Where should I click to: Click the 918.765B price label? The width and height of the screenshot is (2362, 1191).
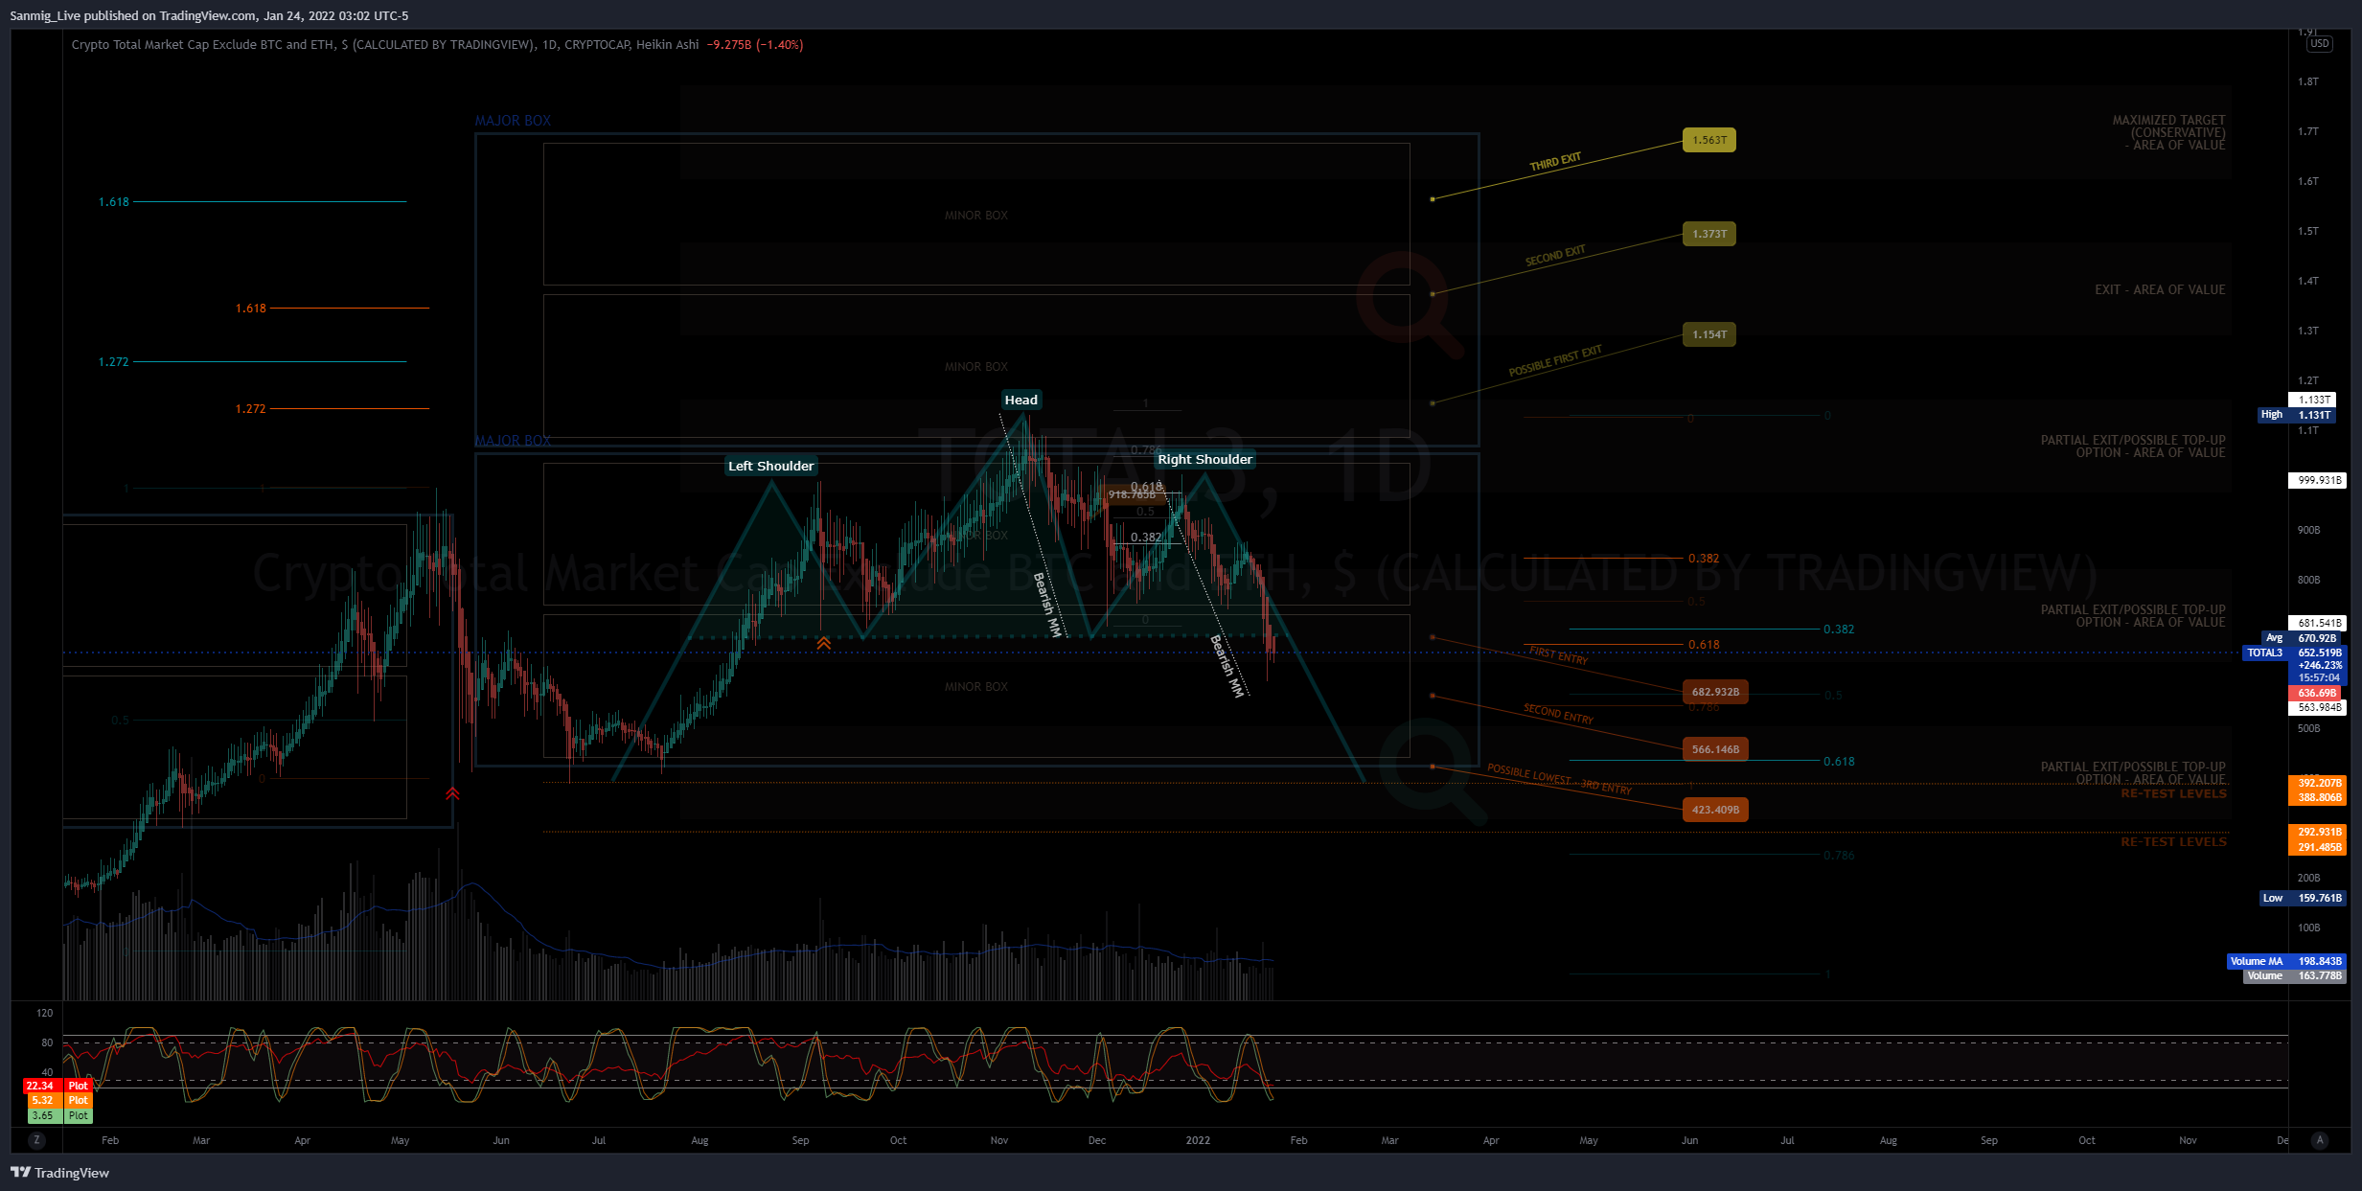1132,495
